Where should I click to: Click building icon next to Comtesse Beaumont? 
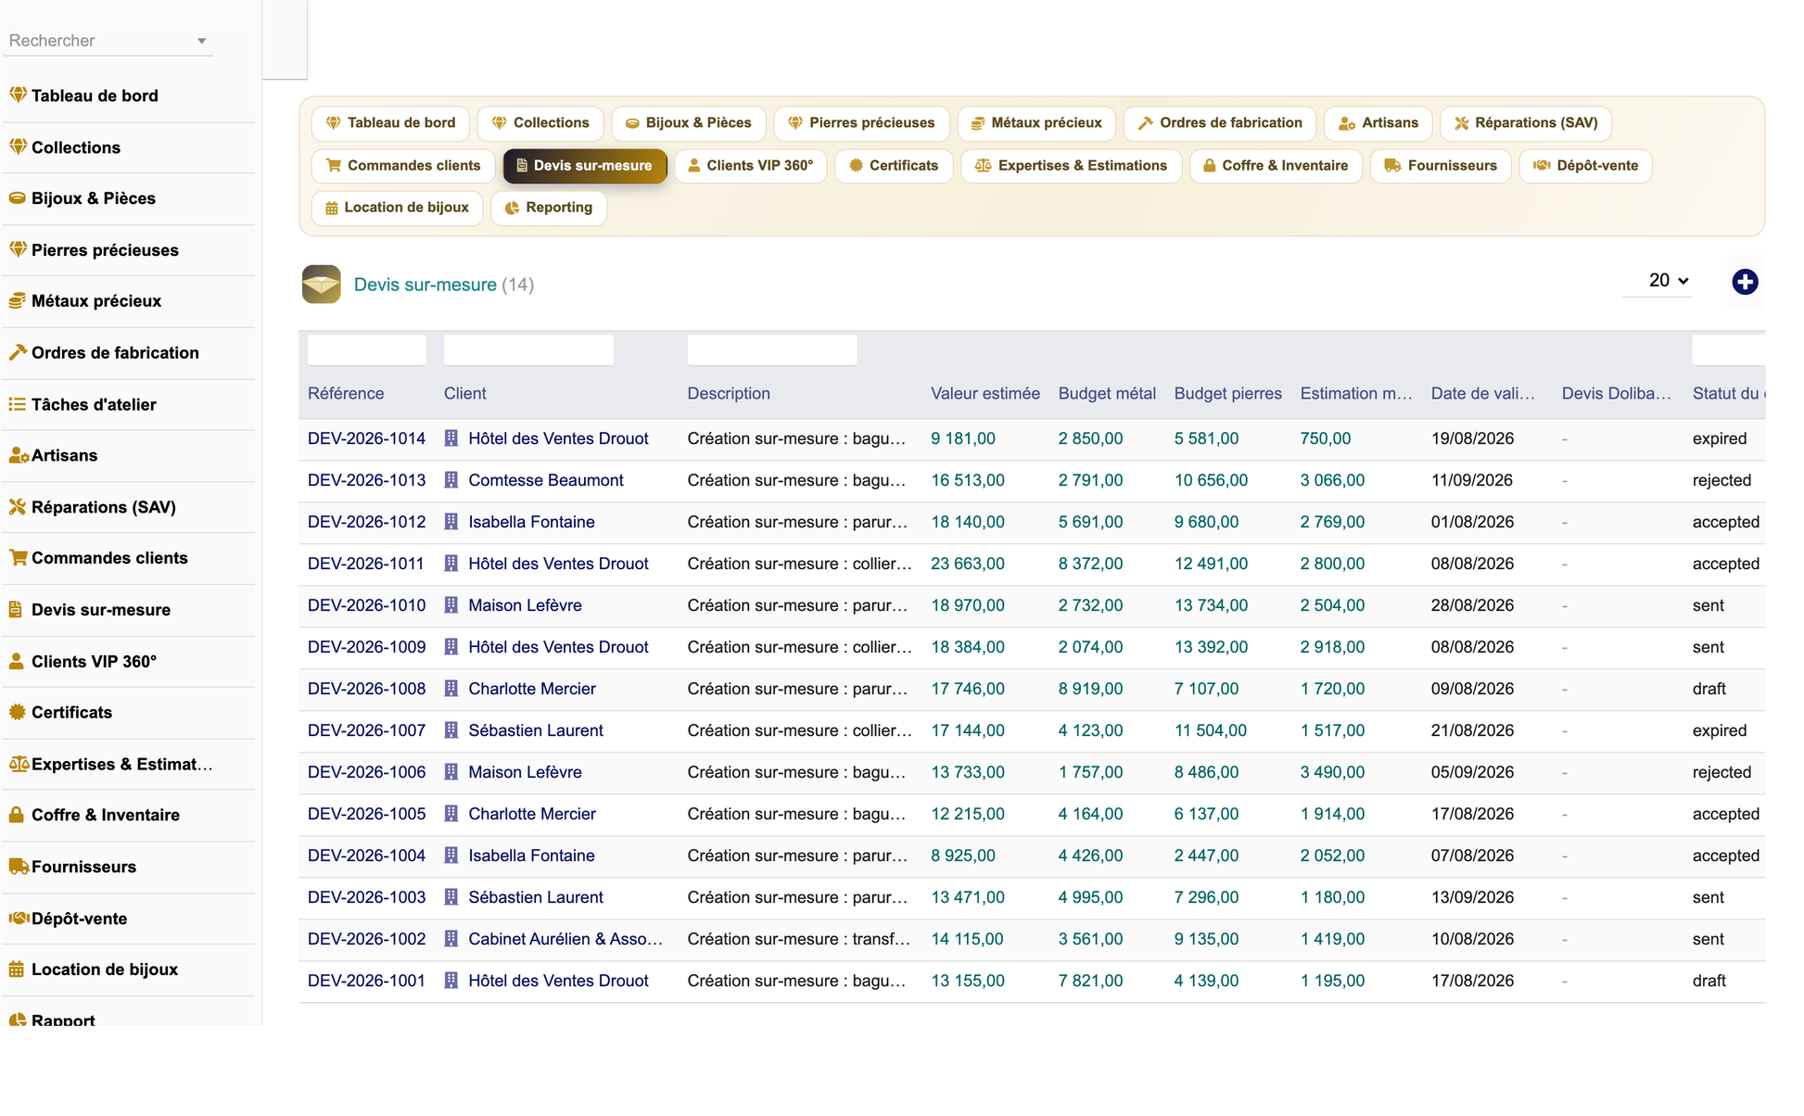click(451, 480)
